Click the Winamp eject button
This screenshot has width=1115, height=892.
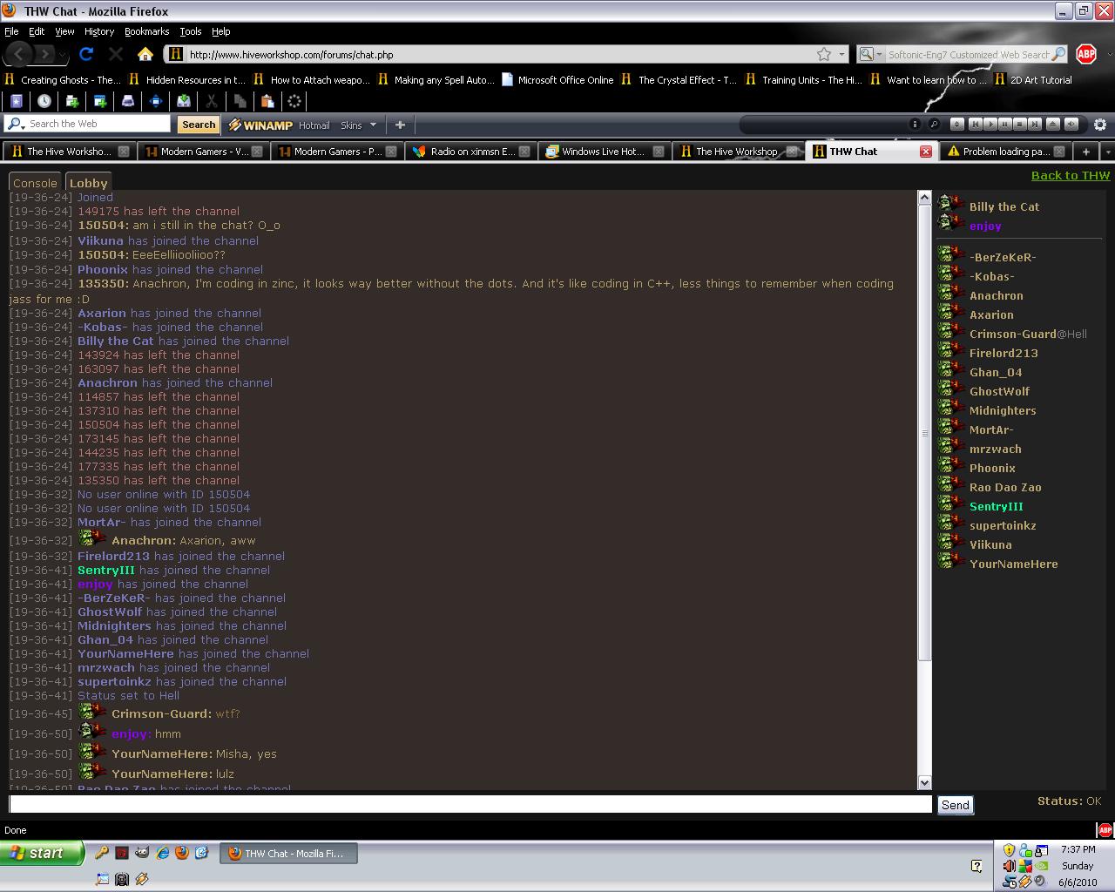[x=1052, y=124]
